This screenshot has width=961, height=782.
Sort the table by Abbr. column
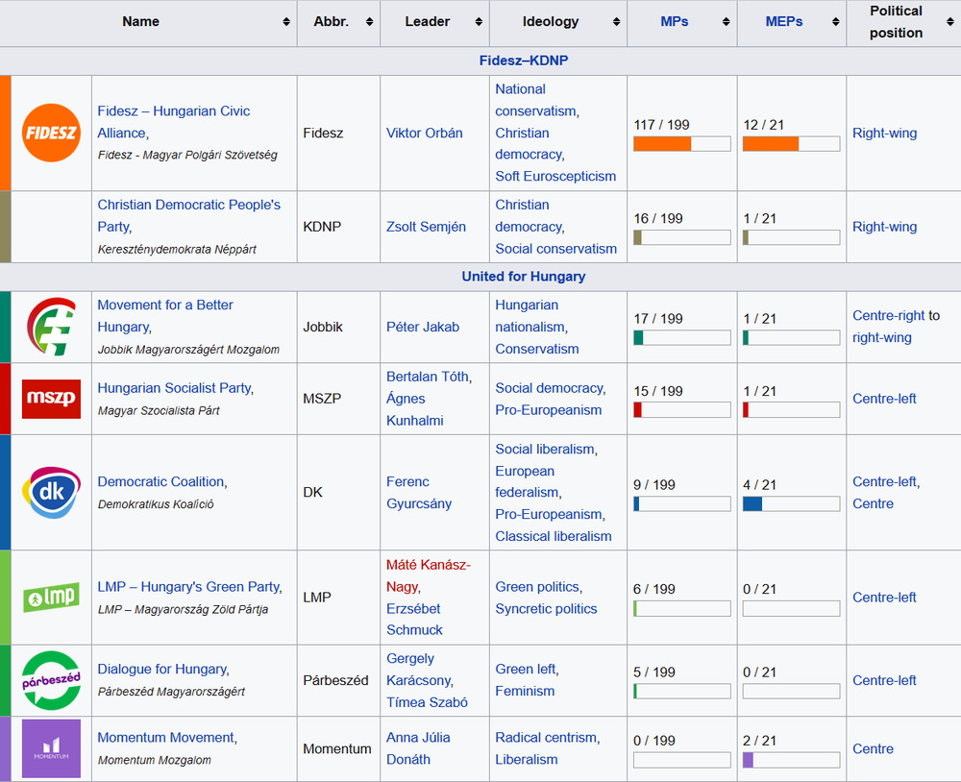coord(369,22)
